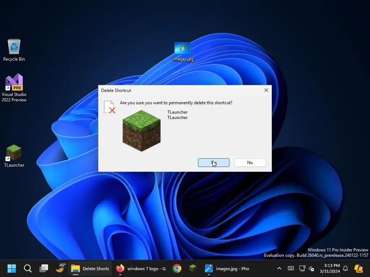Open Task View on the taskbar
Viewport: 370px width, 277px height.
44,268
